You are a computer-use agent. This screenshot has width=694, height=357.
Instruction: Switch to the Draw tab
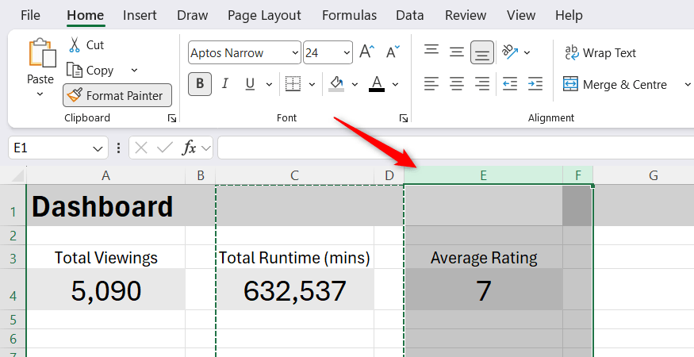tap(192, 16)
